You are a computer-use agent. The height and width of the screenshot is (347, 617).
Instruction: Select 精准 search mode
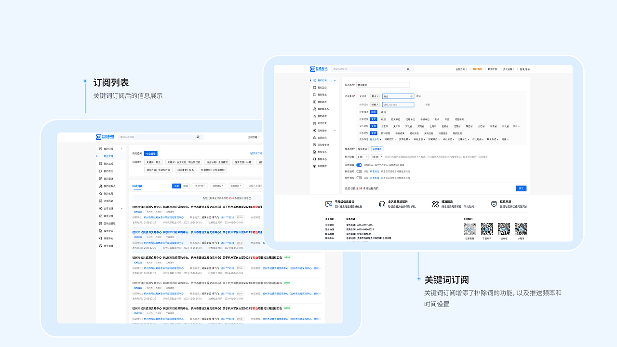[374, 112]
